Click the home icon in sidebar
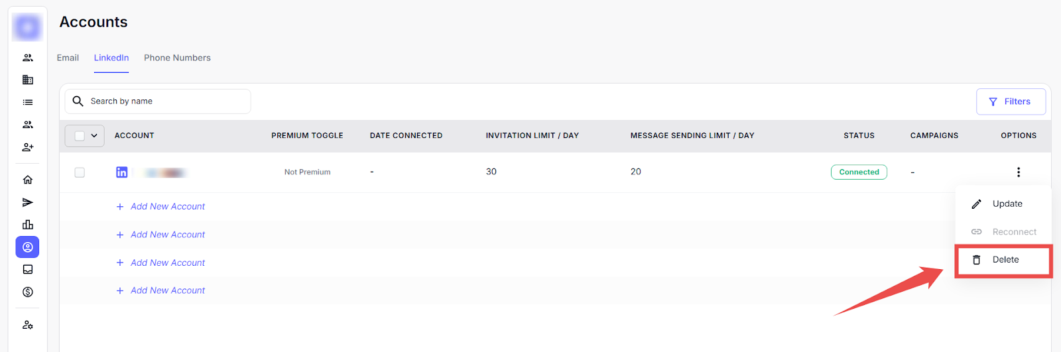This screenshot has height=352, width=1061. tap(28, 180)
